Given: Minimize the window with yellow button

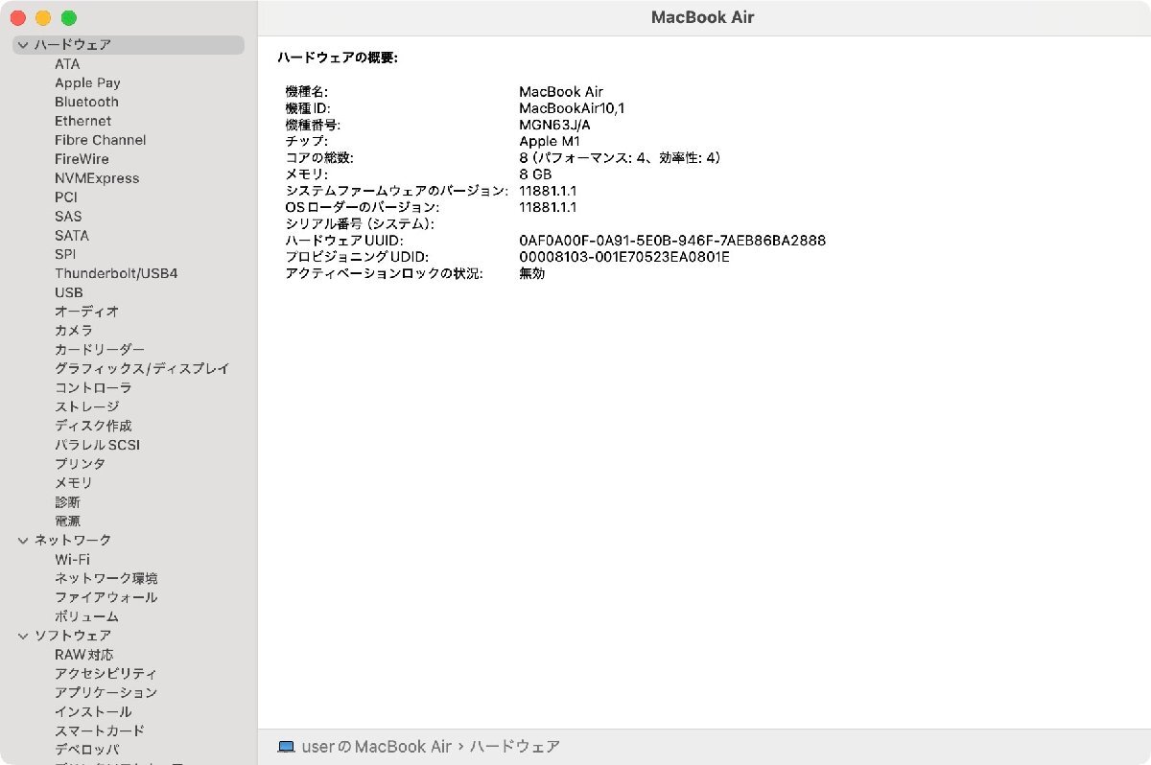Looking at the screenshot, I should [43, 18].
